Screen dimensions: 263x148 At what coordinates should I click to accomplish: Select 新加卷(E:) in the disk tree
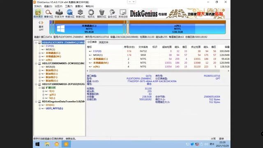52,74
